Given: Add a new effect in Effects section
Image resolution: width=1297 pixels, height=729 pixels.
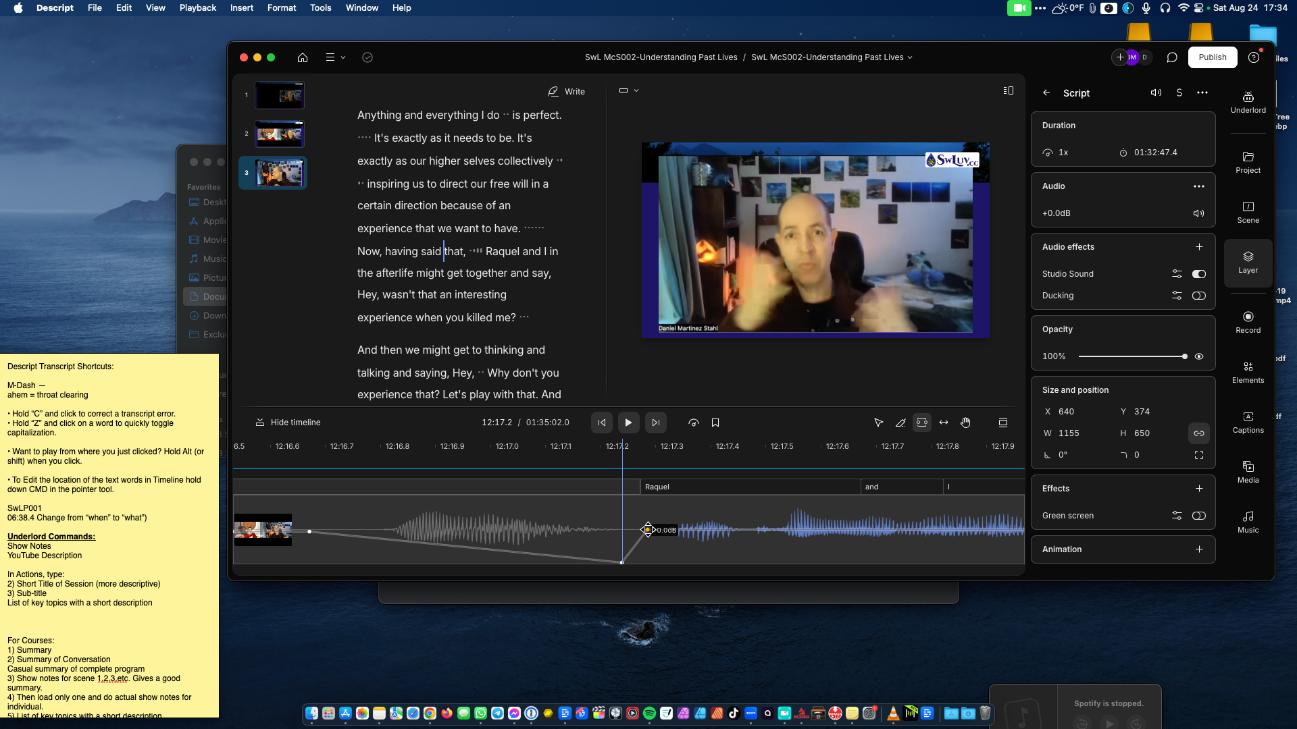Looking at the screenshot, I should point(1199,489).
